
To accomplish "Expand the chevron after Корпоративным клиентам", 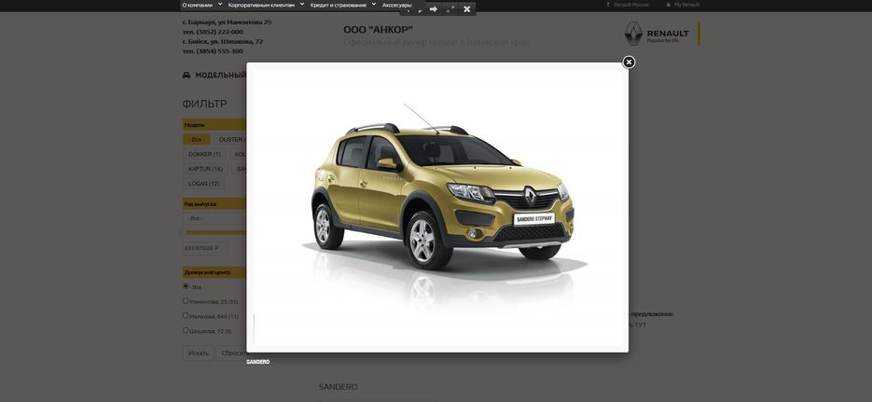I will [x=302, y=4].
